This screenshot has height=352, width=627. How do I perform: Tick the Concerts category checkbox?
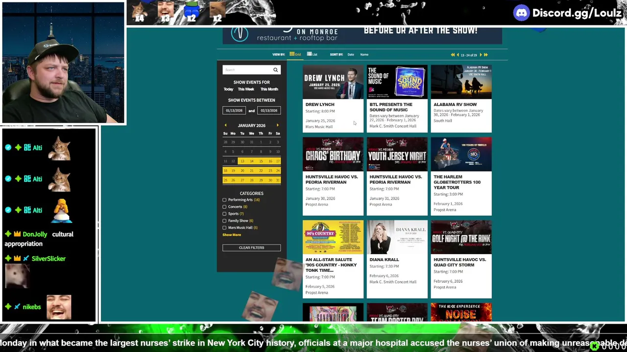pyautogui.click(x=224, y=207)
